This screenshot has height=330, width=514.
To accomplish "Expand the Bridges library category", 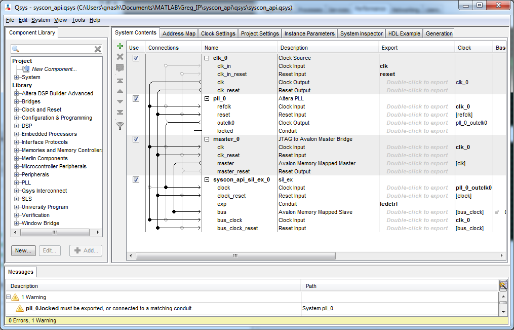I will click(x=17, y=102).
